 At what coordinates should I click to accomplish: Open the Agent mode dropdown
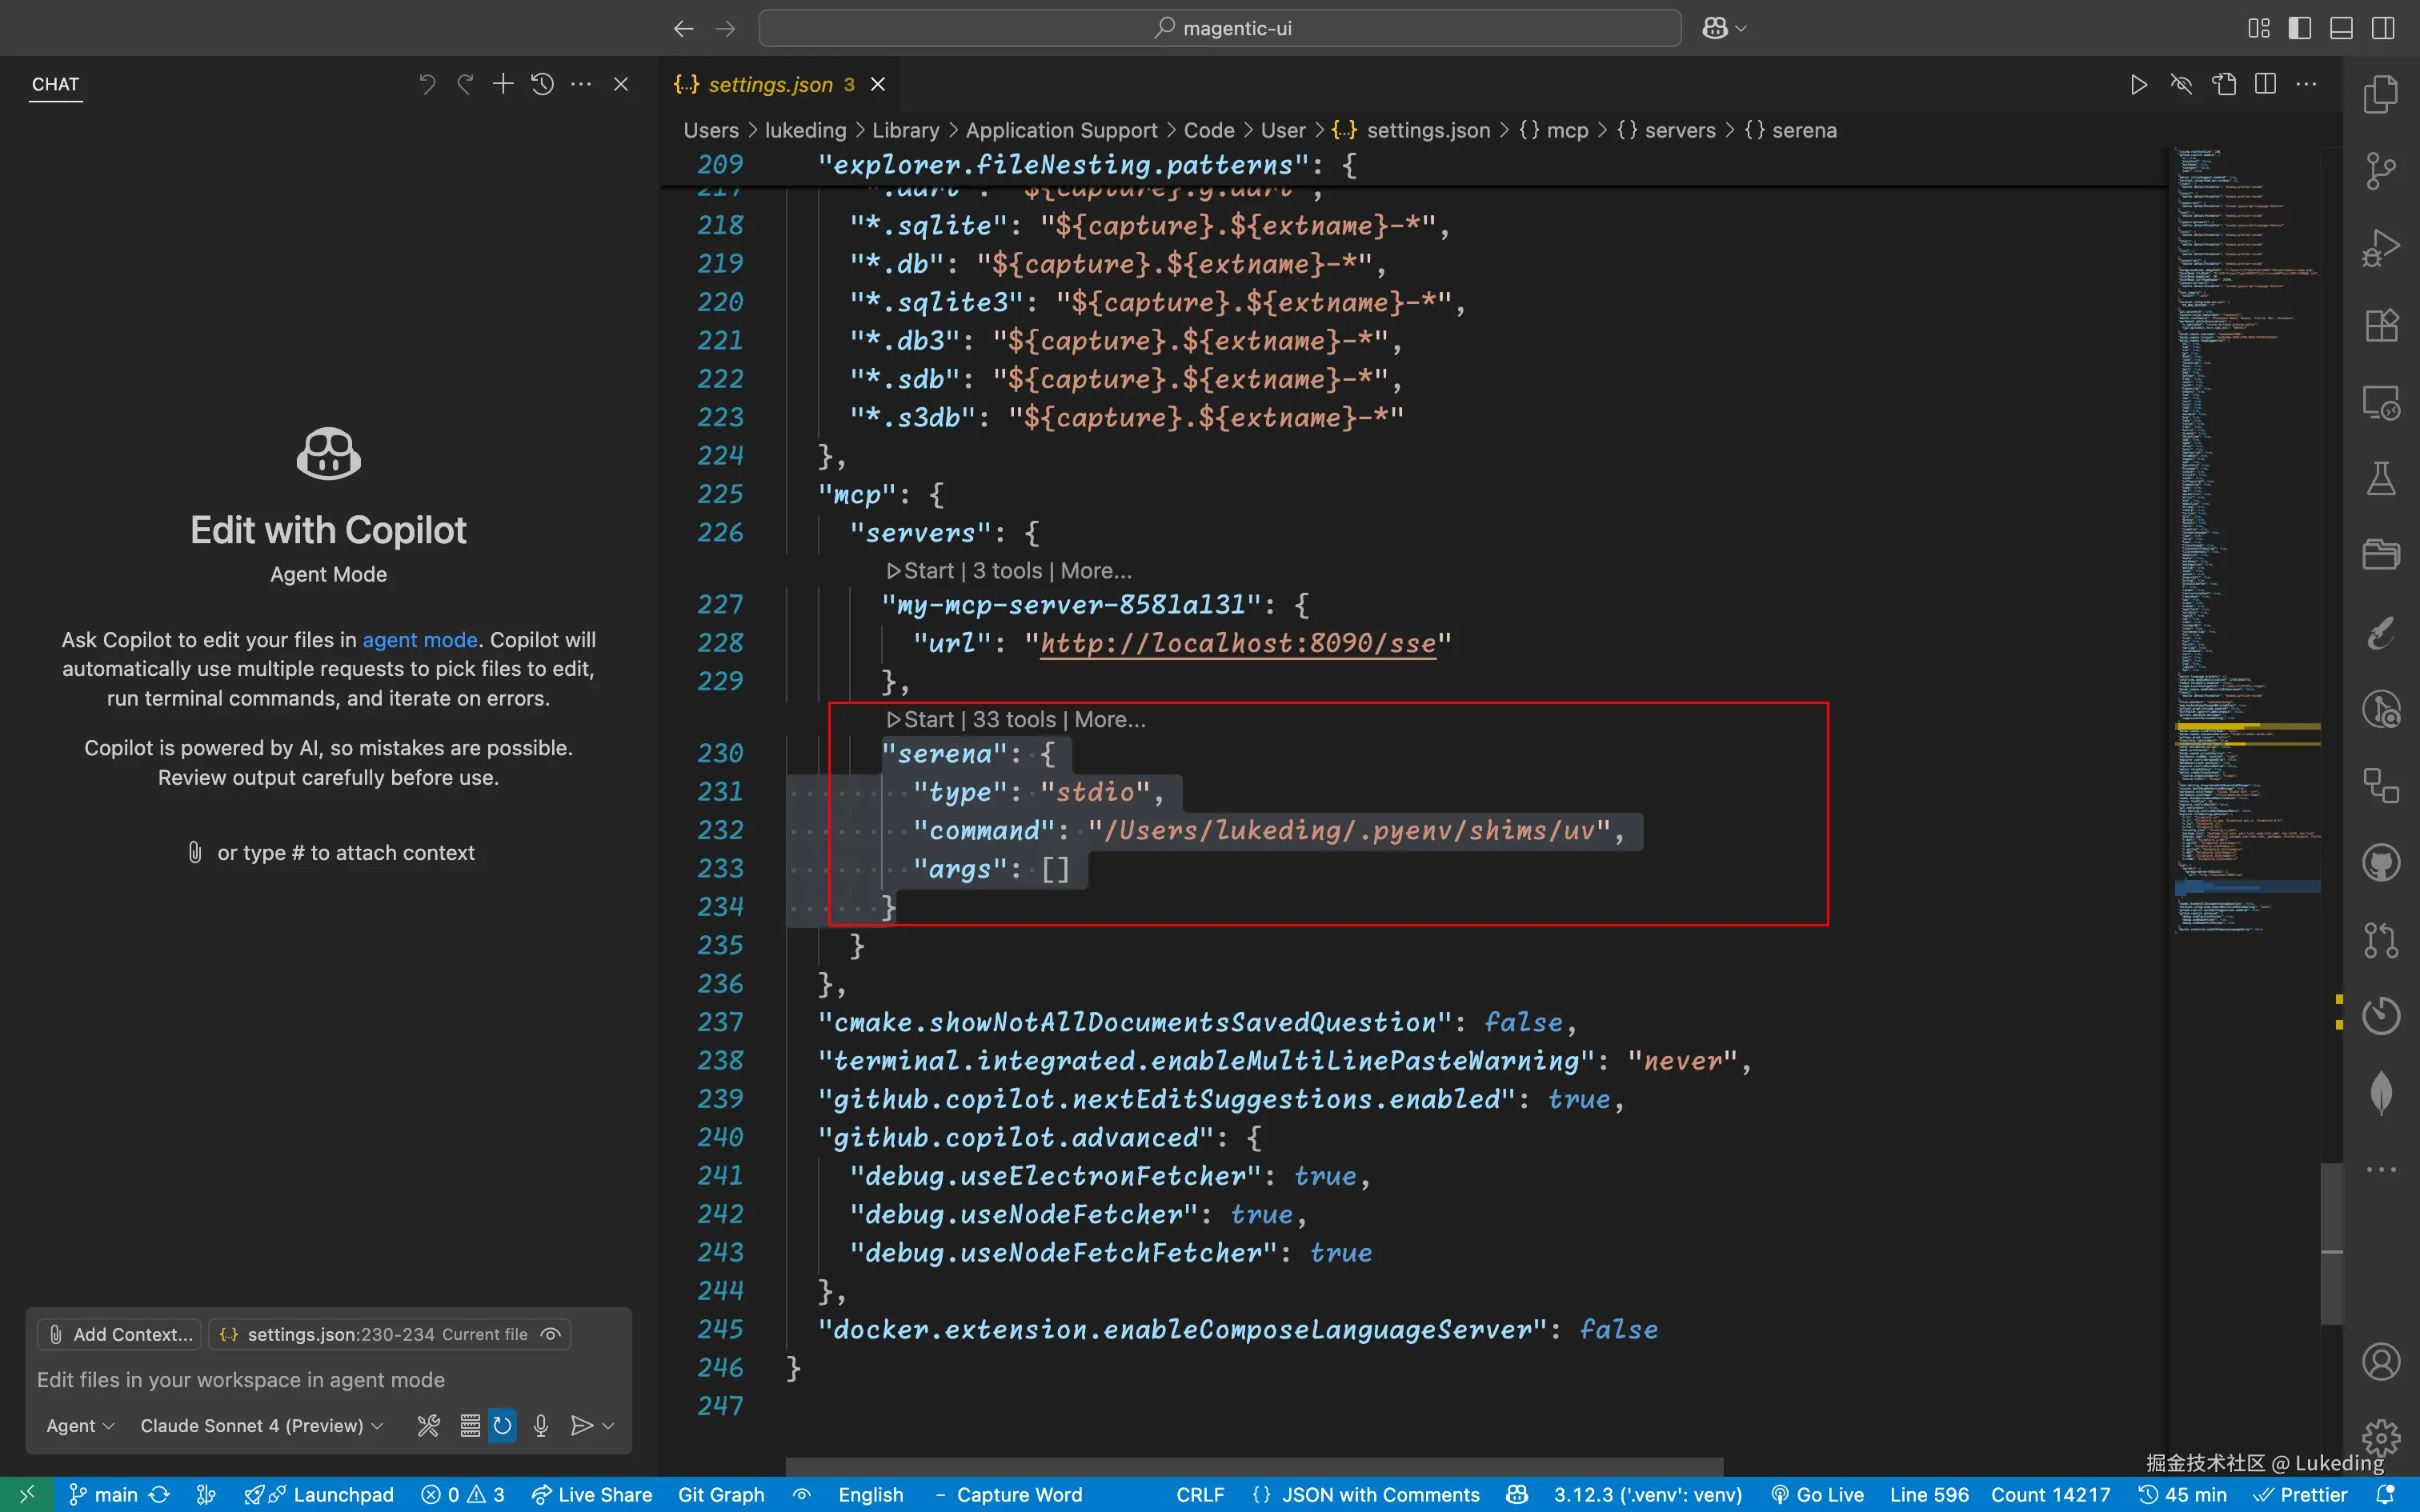80,1425
